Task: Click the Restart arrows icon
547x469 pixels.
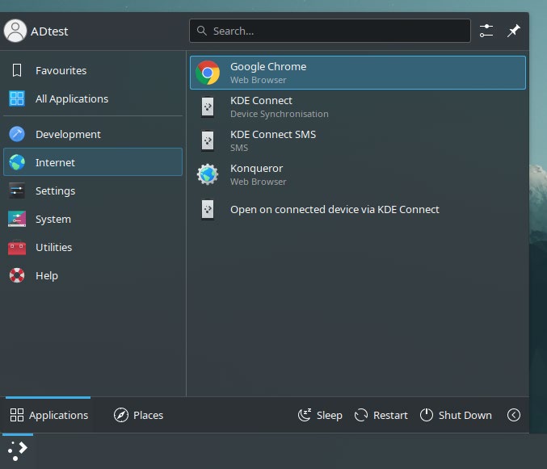Action: (361, 415)
